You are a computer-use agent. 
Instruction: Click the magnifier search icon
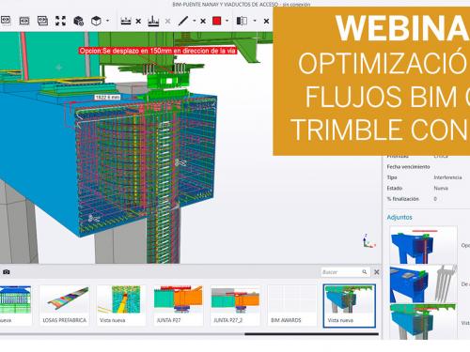[365, 272]
